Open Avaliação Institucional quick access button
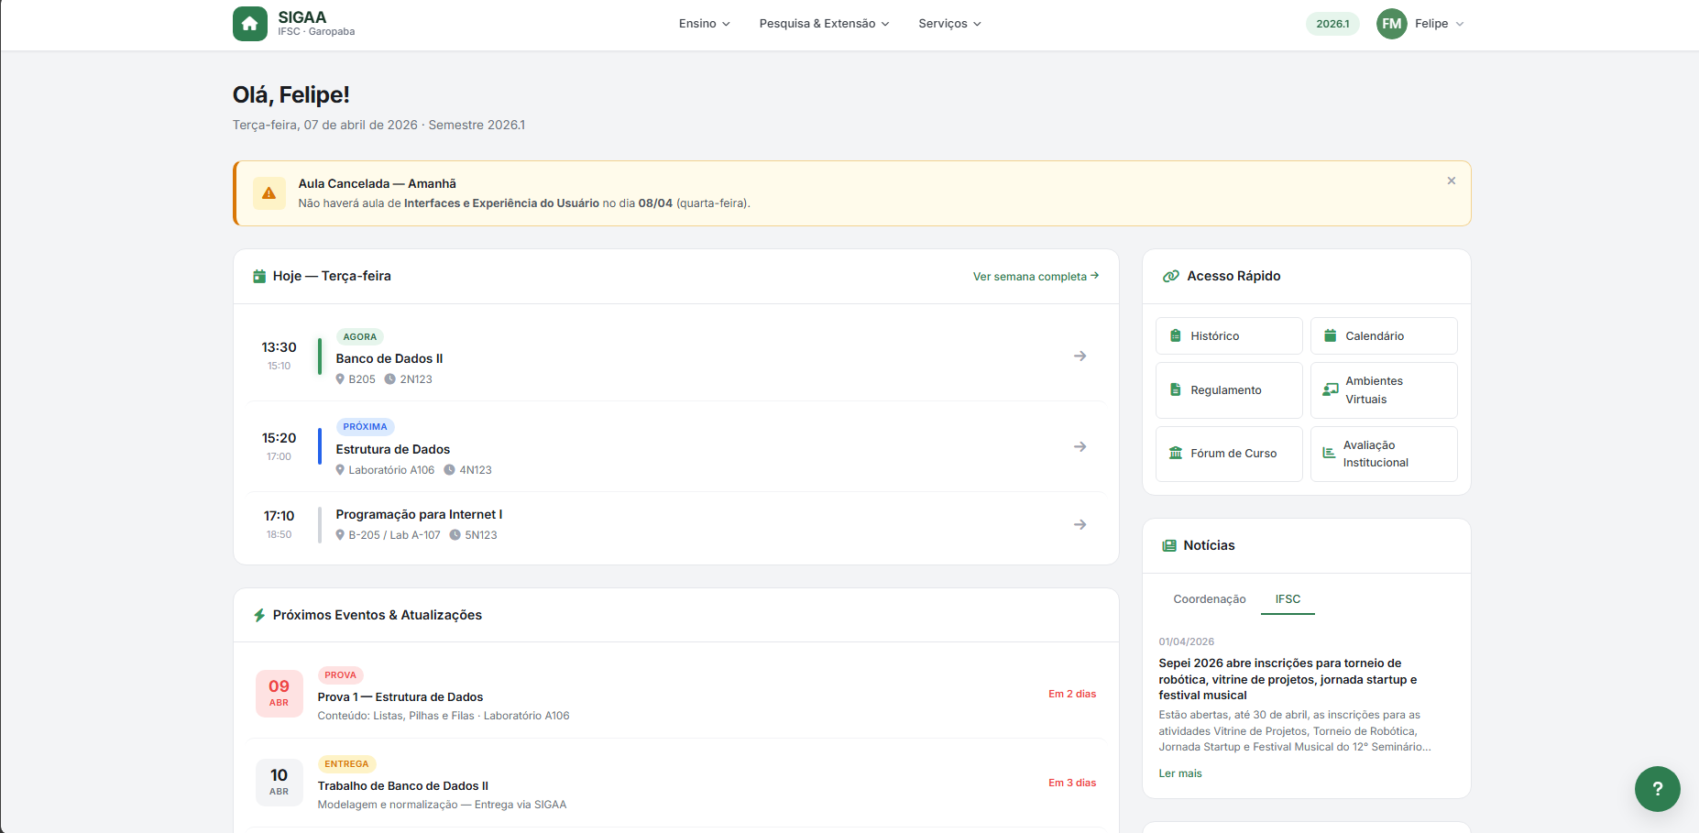This screenshot has height=833, width=1699. pyautogui.click(x=1384, y=454)
